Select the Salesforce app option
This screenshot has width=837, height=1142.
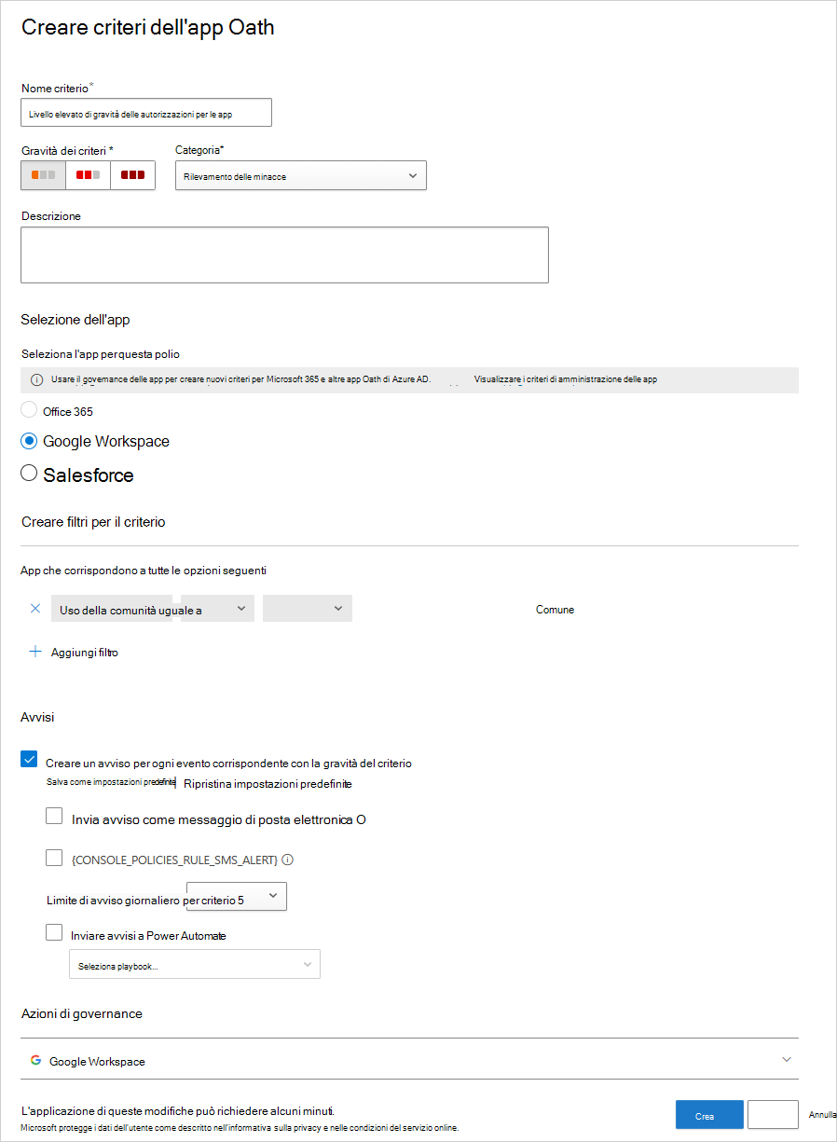[x=28, y=473]
